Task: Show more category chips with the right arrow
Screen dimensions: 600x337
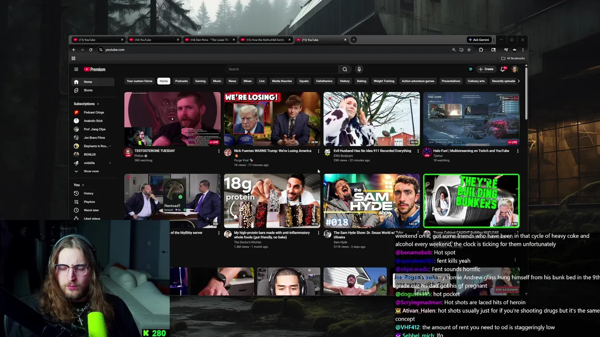Action: [518, 81]
